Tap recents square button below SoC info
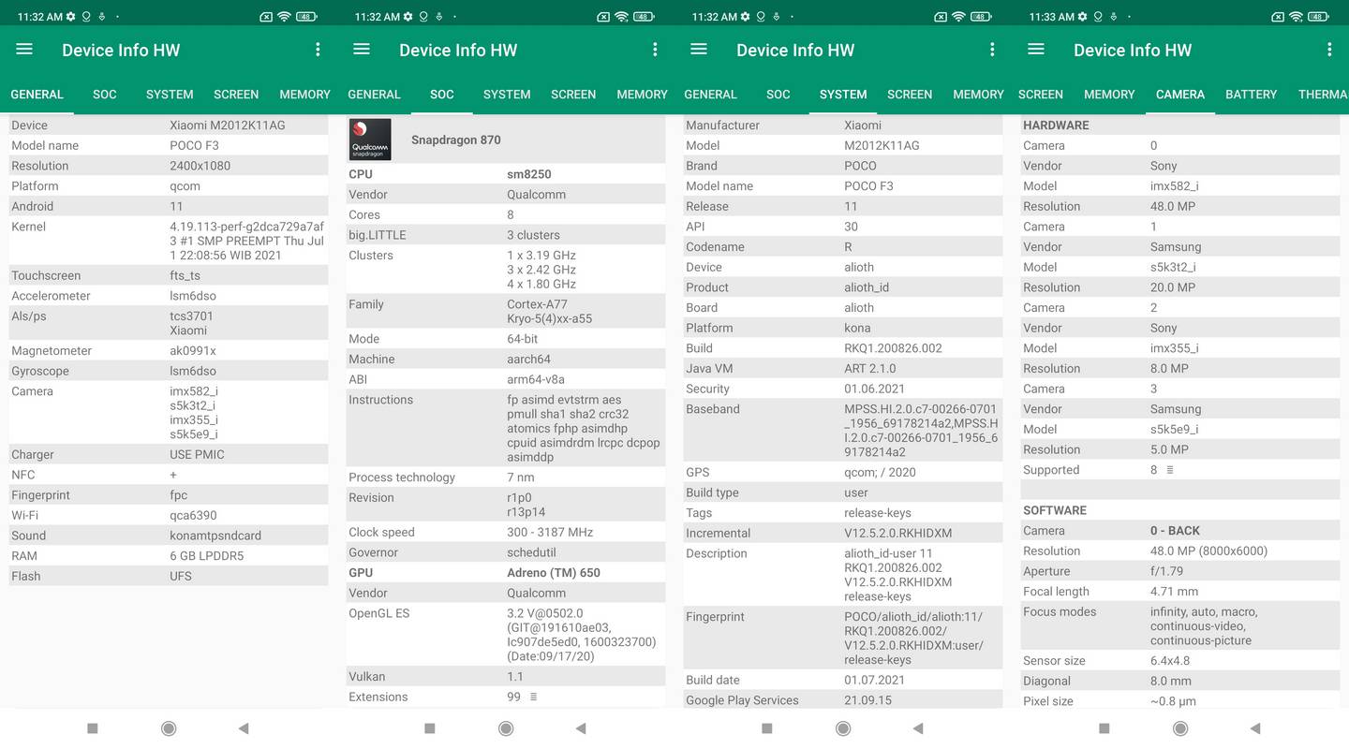The width and height of the screenshot is (1349, 749). coord(430,728)
